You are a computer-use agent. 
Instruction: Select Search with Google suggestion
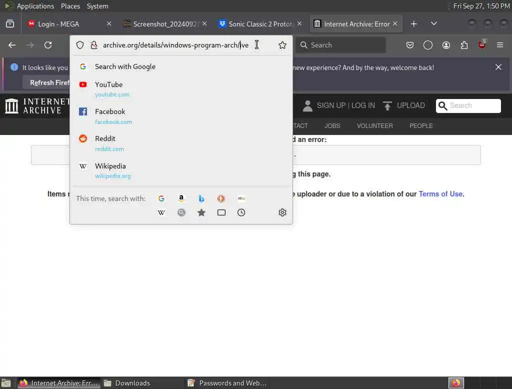[x=181, y=66]
